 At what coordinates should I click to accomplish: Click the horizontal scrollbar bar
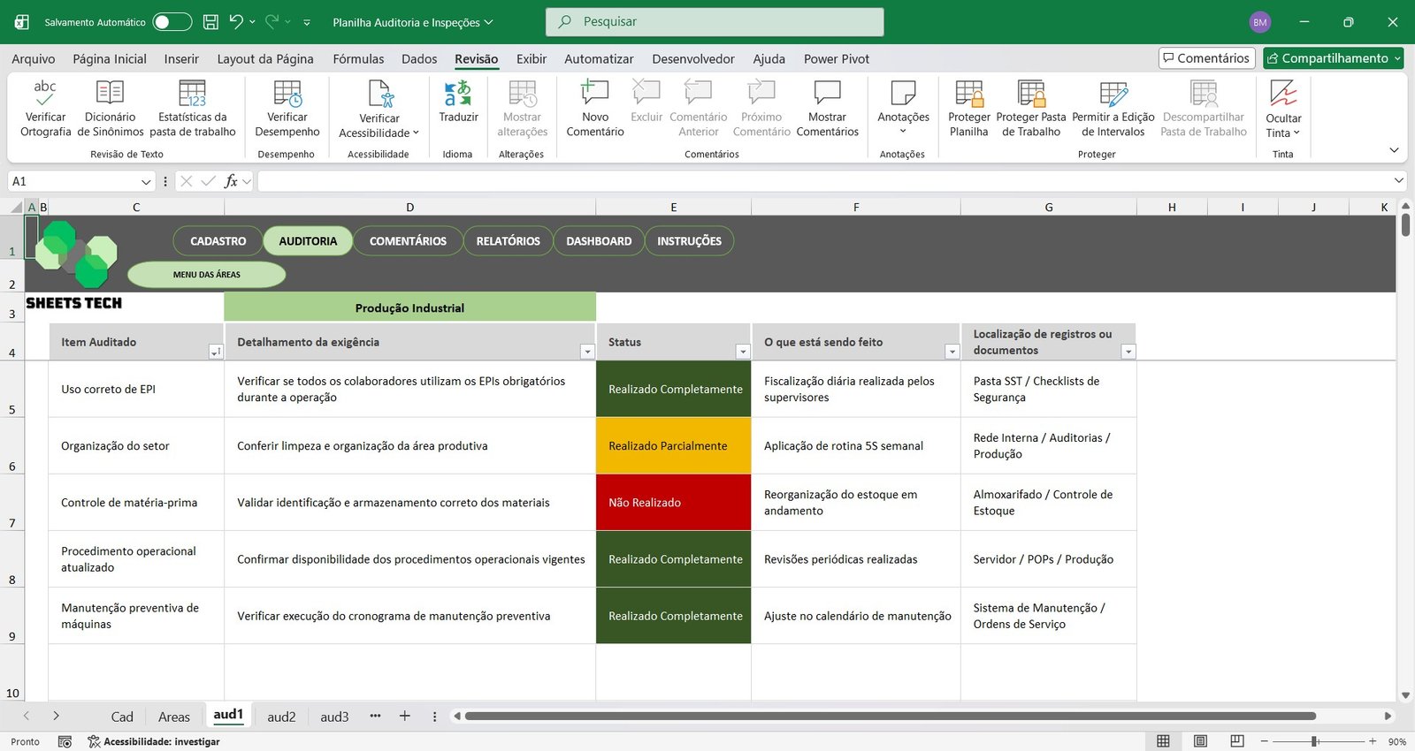tap(891, 716)
